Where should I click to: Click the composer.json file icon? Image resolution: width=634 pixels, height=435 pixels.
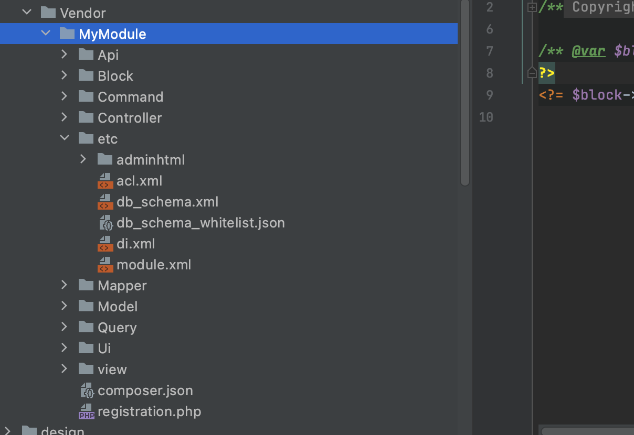[87, 390]
